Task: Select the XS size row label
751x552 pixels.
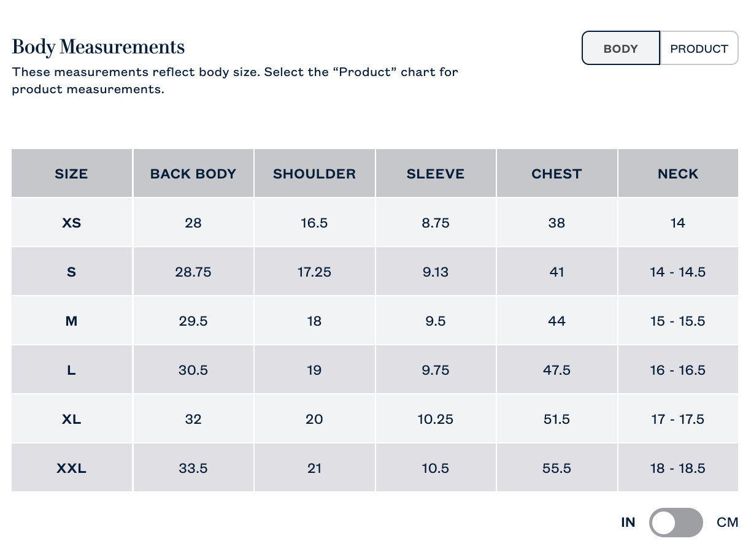Action: click(71, 223)
